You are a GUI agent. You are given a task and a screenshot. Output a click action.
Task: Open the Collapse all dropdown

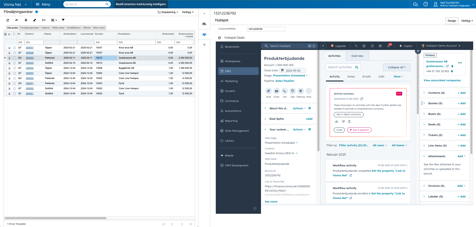coord(397,67)
